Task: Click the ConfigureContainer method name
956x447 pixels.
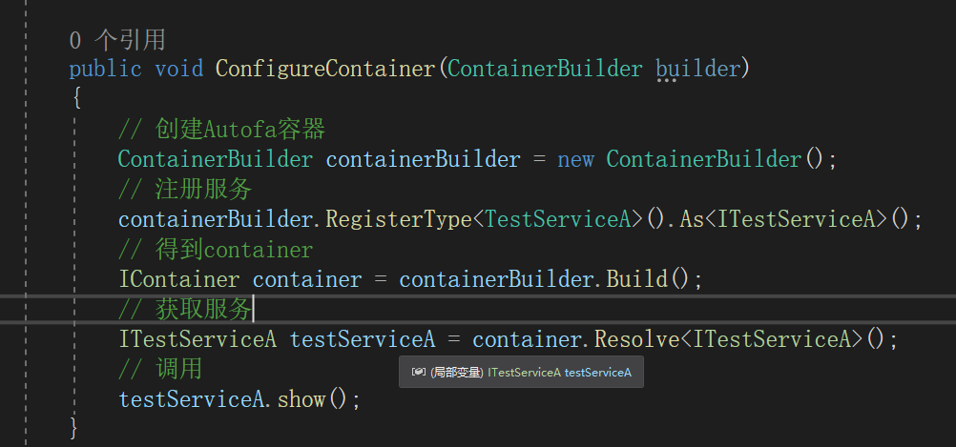Action: 325,69
